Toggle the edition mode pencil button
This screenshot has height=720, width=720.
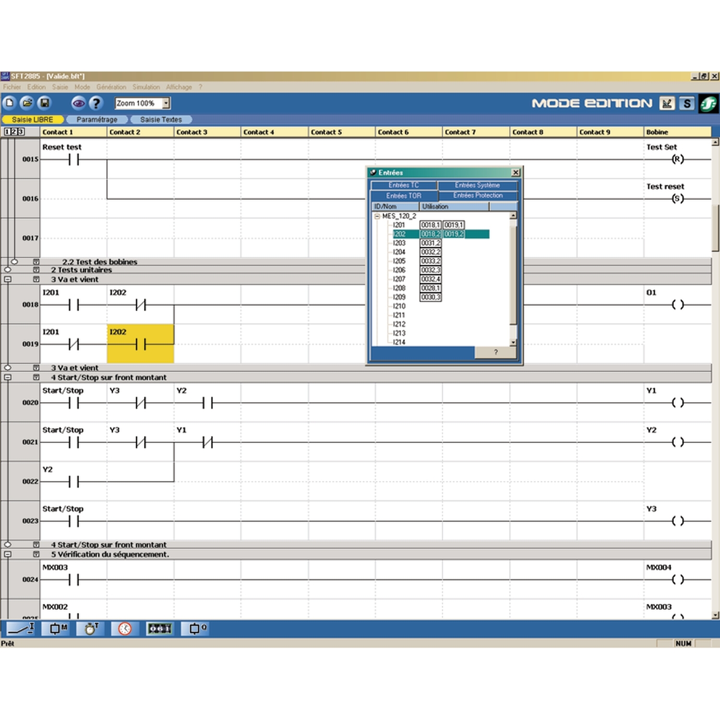pyautogui.click(x=667, y=103)
